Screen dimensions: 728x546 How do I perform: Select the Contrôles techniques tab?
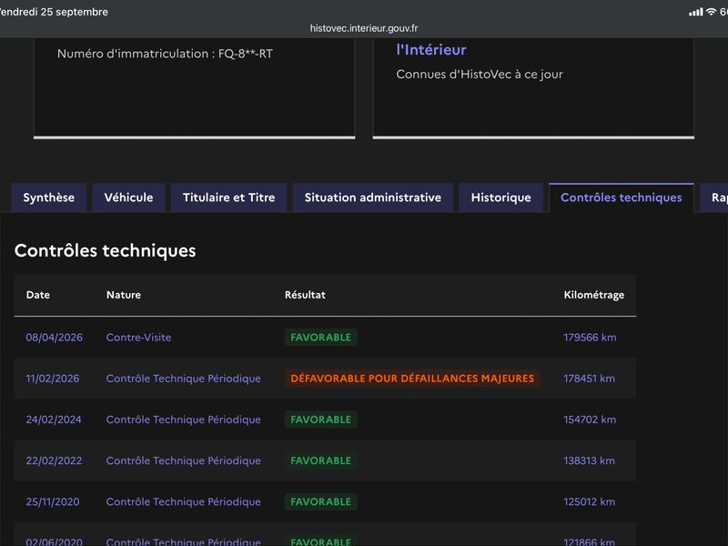tap(622, 197)
